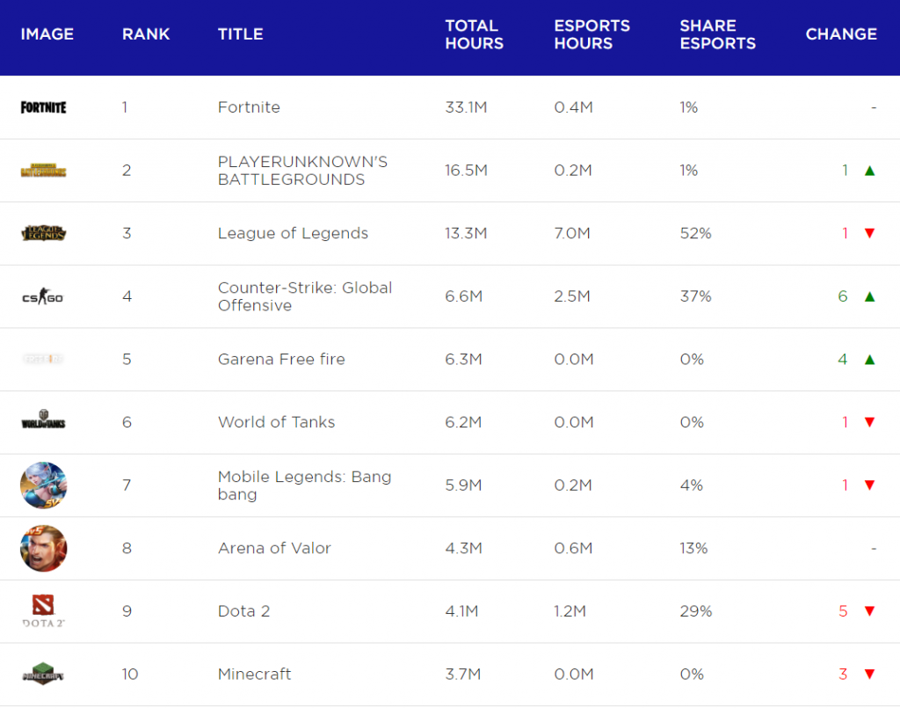Select the 6.2M total hours value
900x708 pixels.
[x=463, y=422]
